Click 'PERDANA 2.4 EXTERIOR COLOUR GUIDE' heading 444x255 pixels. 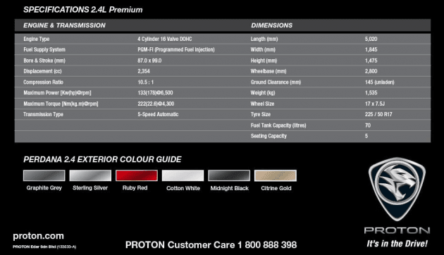(102, 159)
